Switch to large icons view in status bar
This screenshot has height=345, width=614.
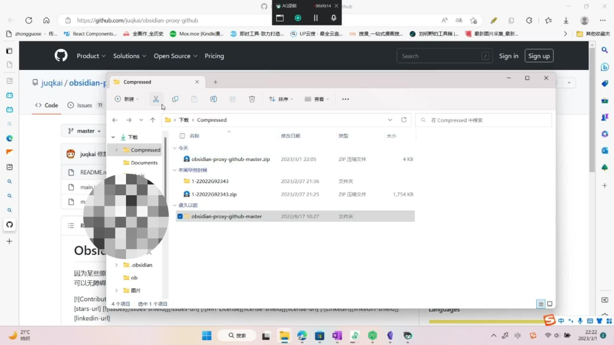[550, 304]
